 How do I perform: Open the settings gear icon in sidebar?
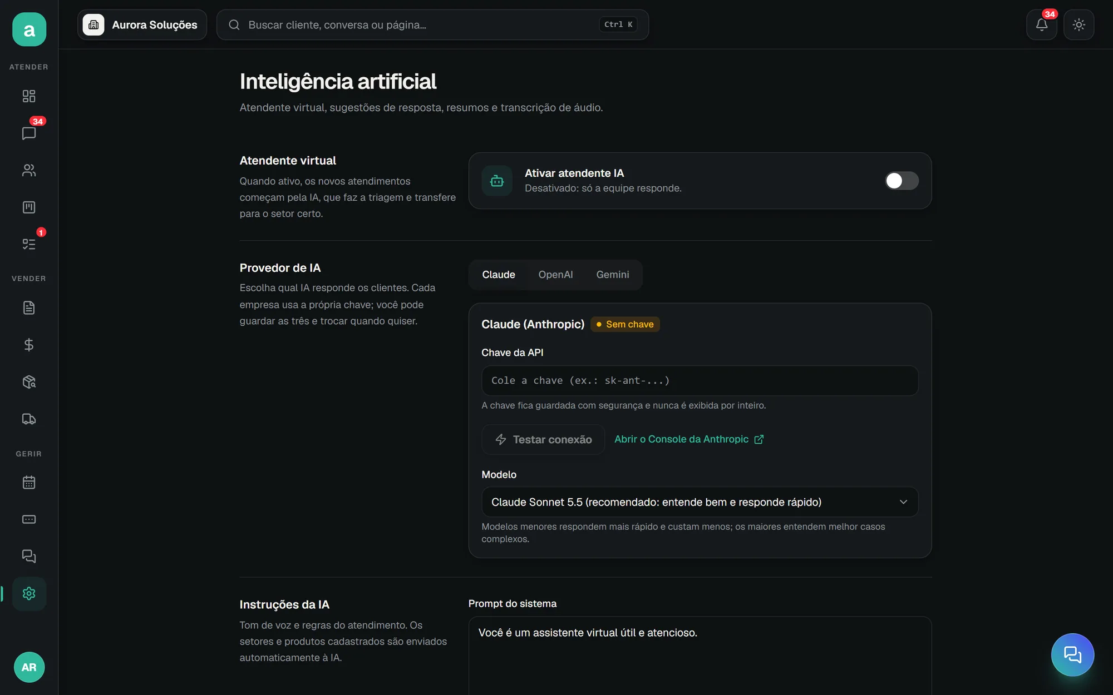pyautogui.click(x=29, y=593)
